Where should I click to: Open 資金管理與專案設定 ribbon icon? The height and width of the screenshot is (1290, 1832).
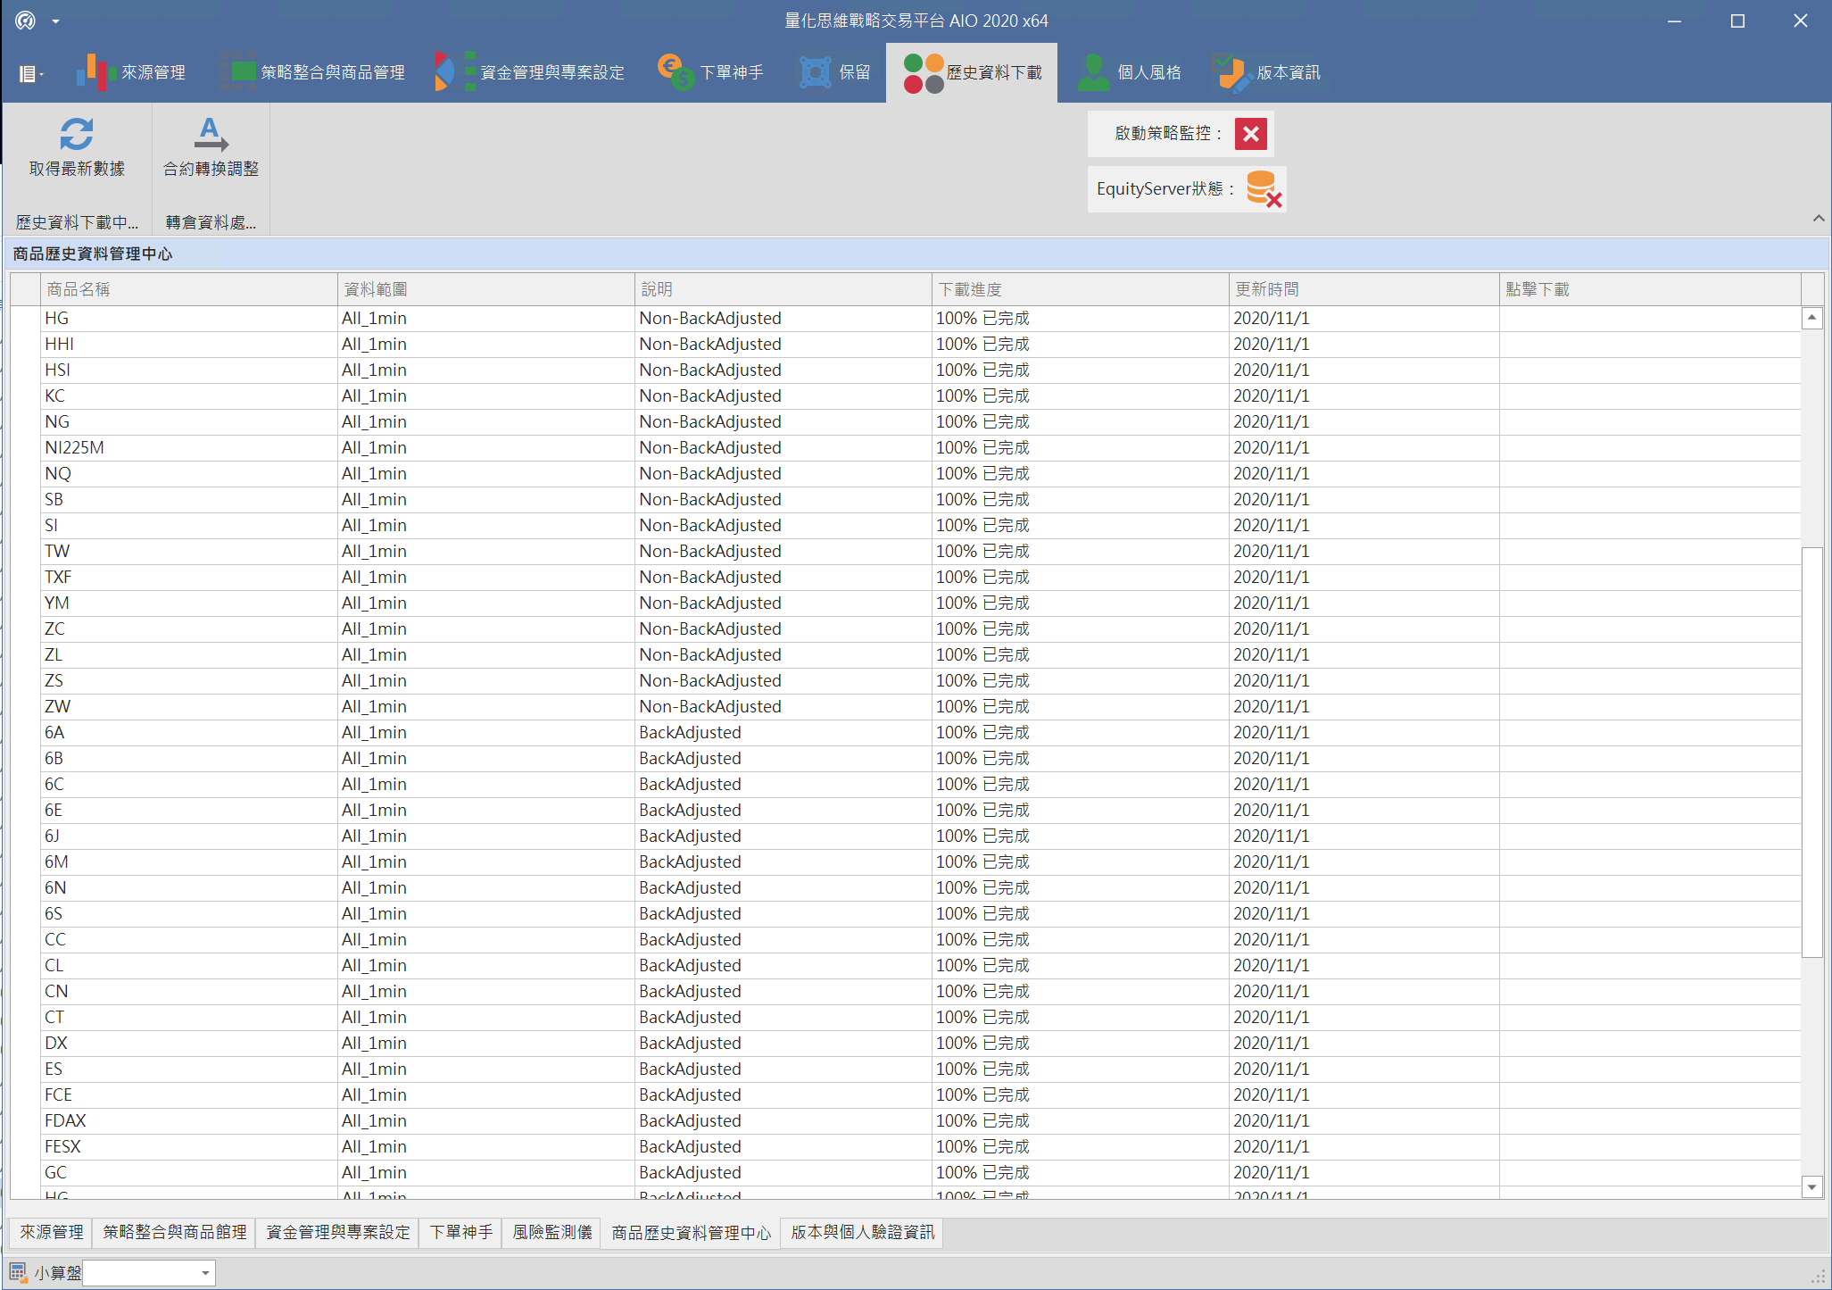click(x=455, y=72)
